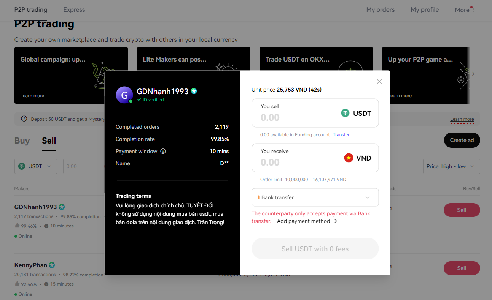Click the GDNhanh1993 maker name in list
The height and width of the screenshot is (300, 492).
click(36, 207)
